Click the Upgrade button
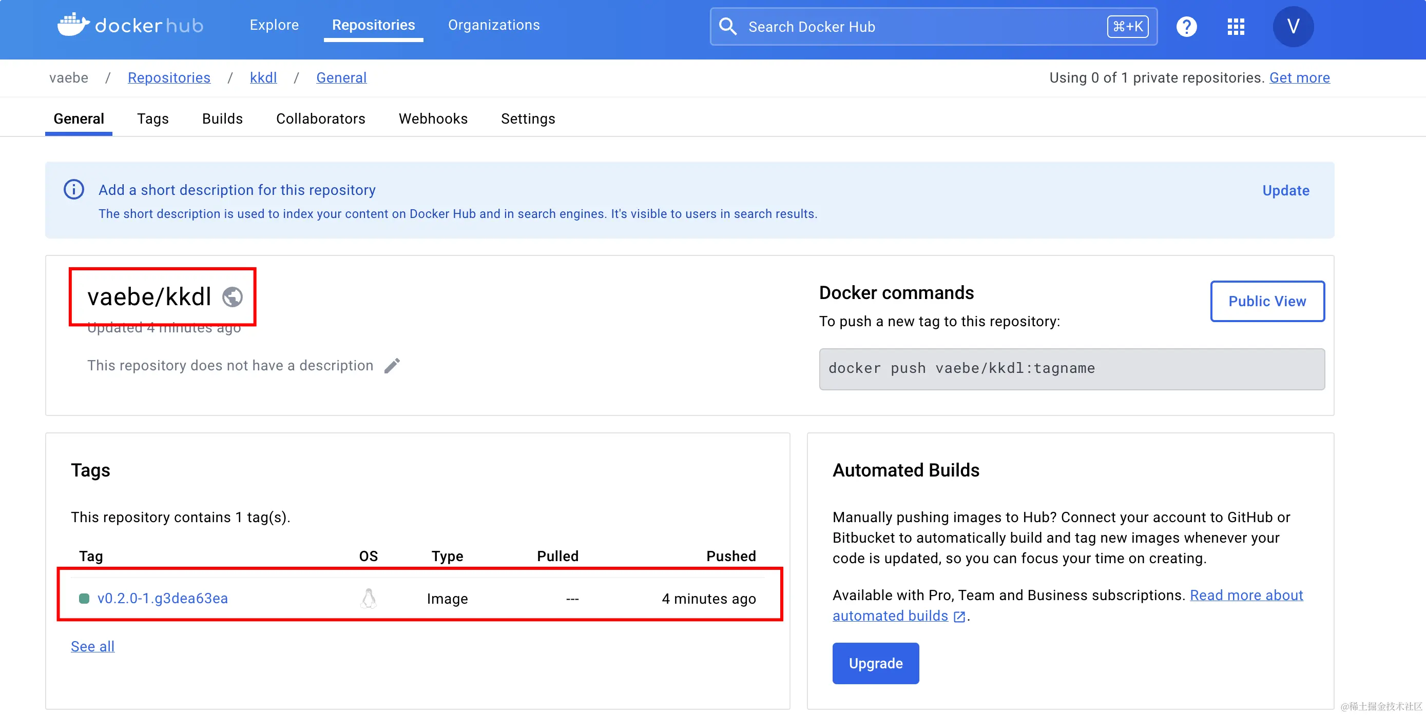Viewport: 1426px width, 715px height. coord(875,663)
